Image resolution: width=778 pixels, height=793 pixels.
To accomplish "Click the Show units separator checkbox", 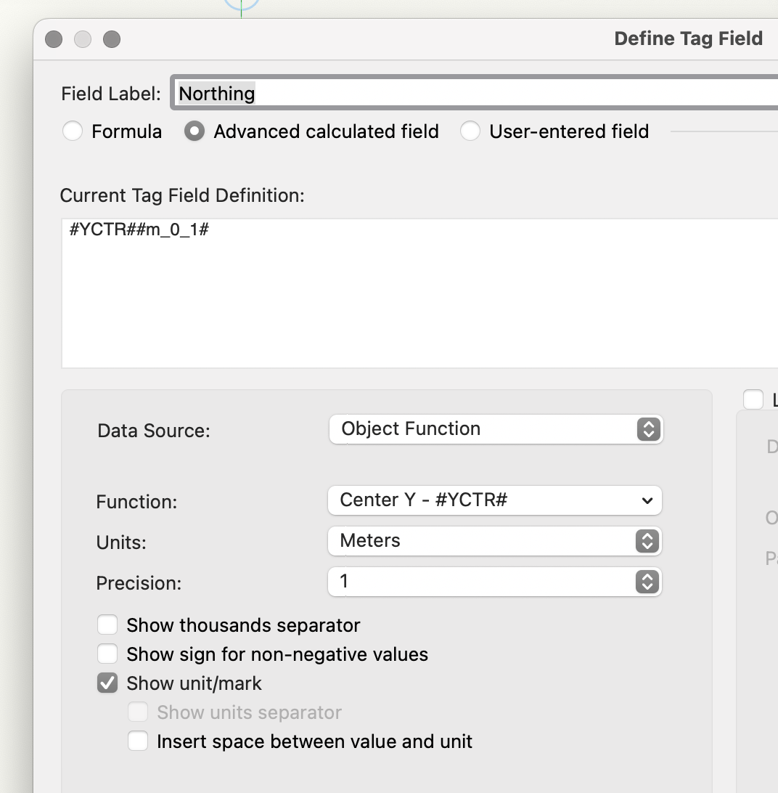I will point(138,712).
